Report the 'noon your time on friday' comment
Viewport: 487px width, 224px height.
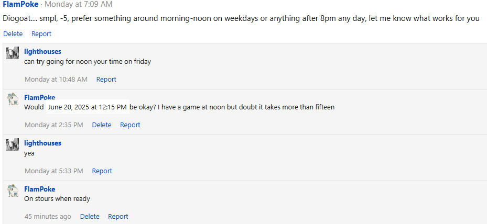point(106,80)
